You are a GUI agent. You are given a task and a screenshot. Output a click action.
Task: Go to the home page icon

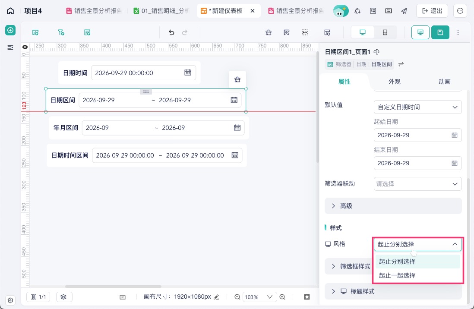tap(10, 11)
